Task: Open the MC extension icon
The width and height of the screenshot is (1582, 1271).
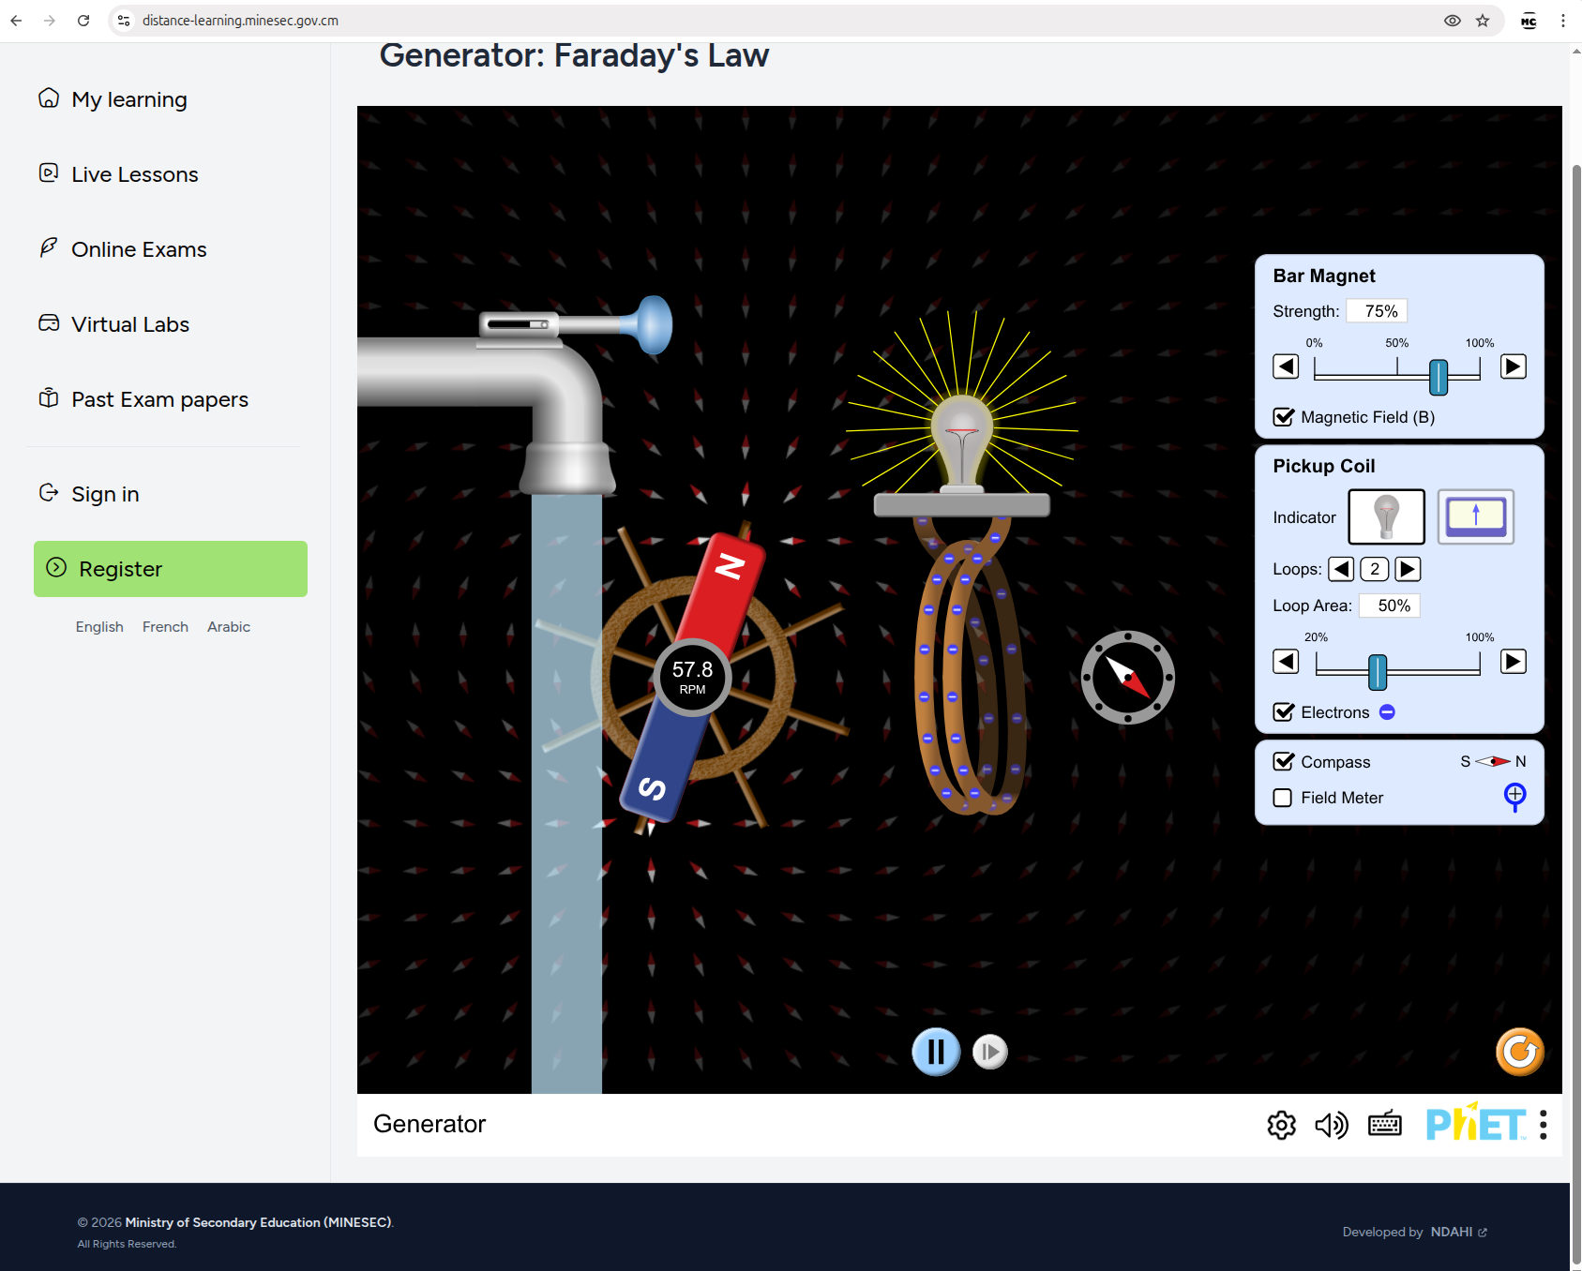Action: (x=1529, y=21)
